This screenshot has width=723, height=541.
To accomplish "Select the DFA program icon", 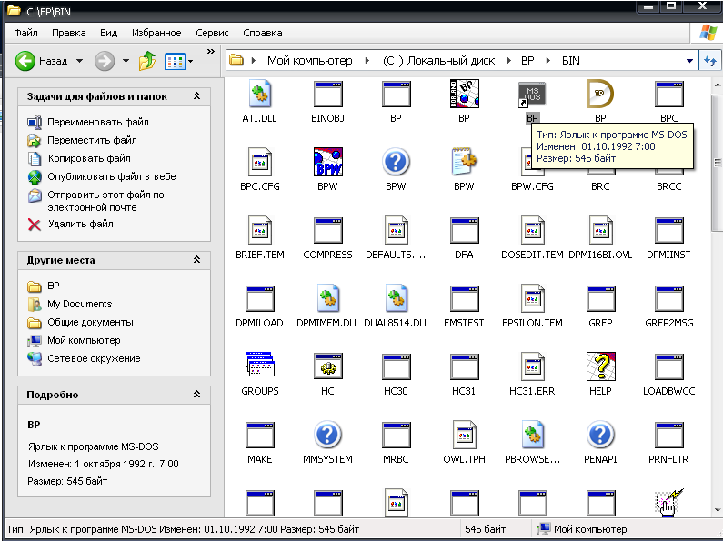I will pyautogui.click(x=465, y=230).
